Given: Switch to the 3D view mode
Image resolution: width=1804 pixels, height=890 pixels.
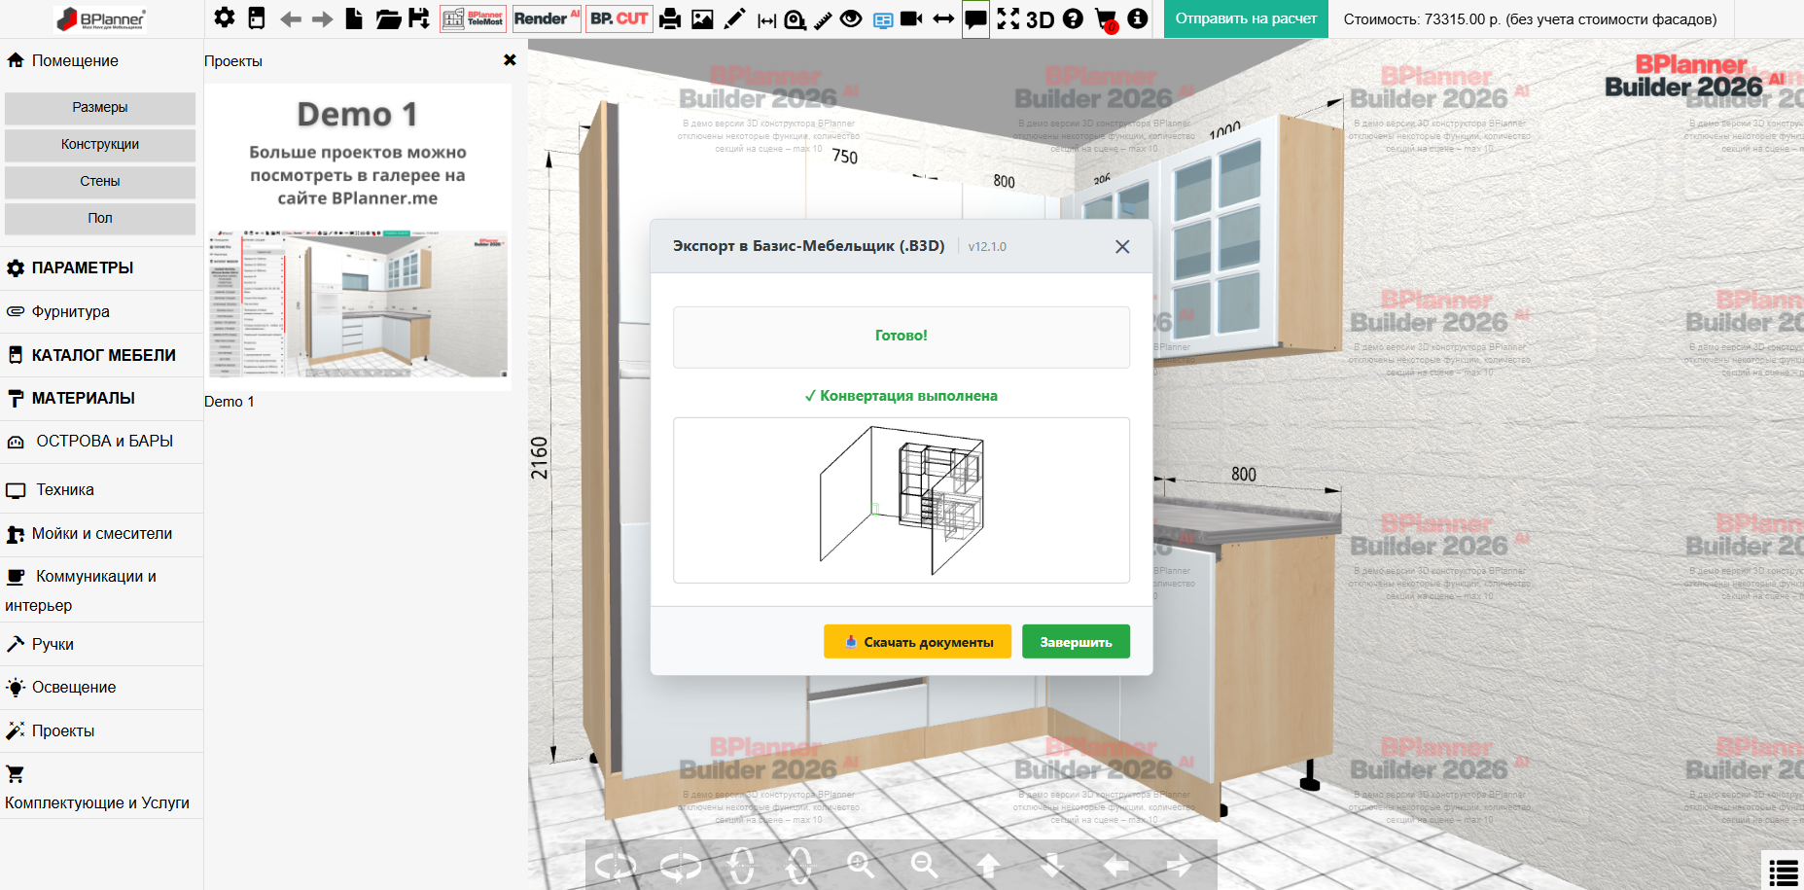Looking at the screenshot, I should pyautogui.click(x=1040, y=19).
